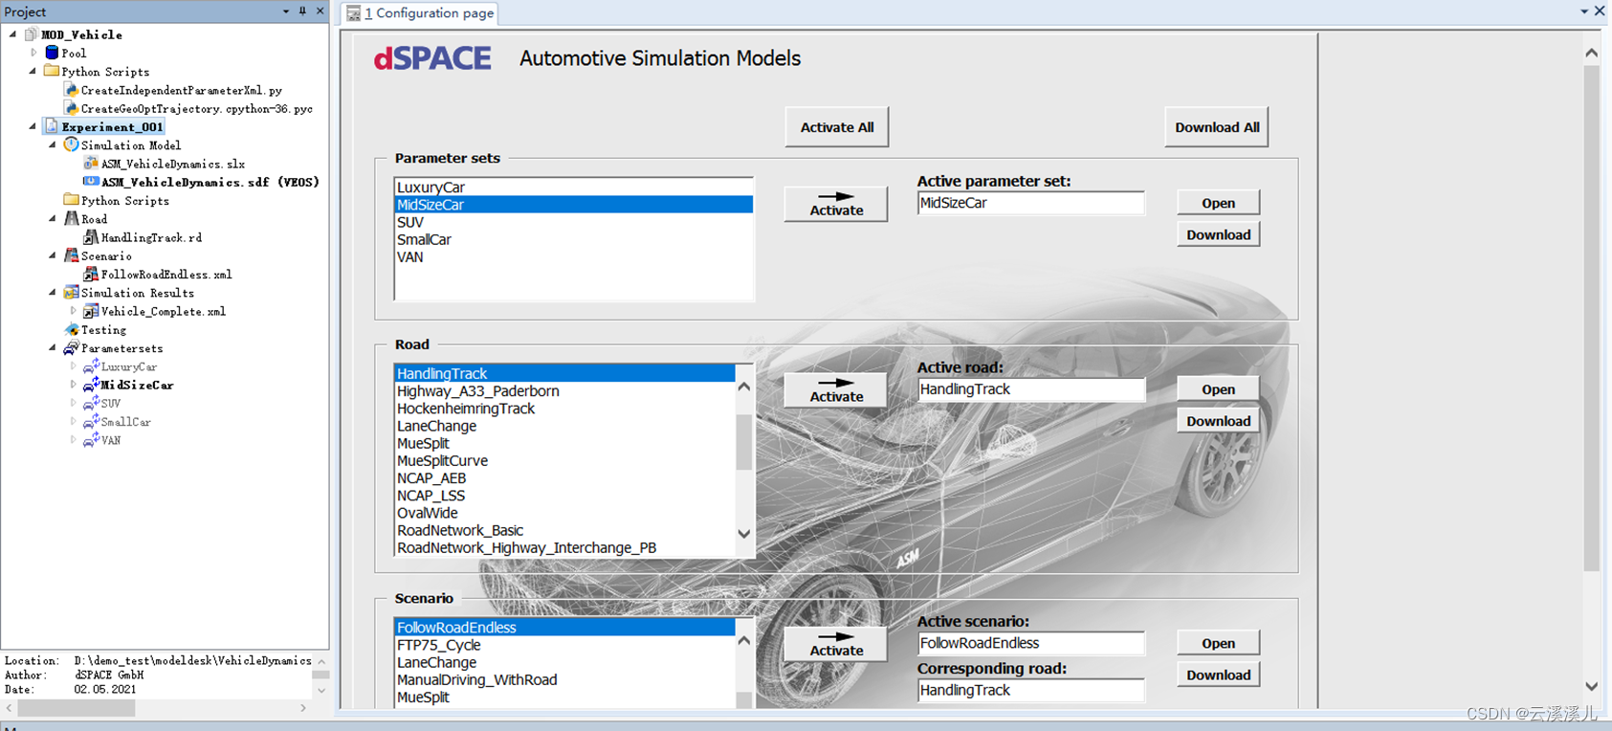1612x731 pixels.
Task: Click the SUV parameterset icon in tree
Action: click(x=91, y=403)
